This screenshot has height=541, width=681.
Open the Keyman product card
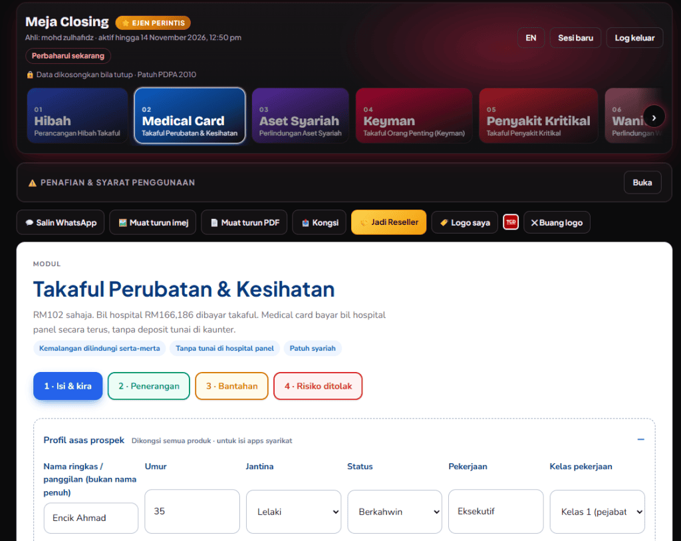tap(414, 116)
